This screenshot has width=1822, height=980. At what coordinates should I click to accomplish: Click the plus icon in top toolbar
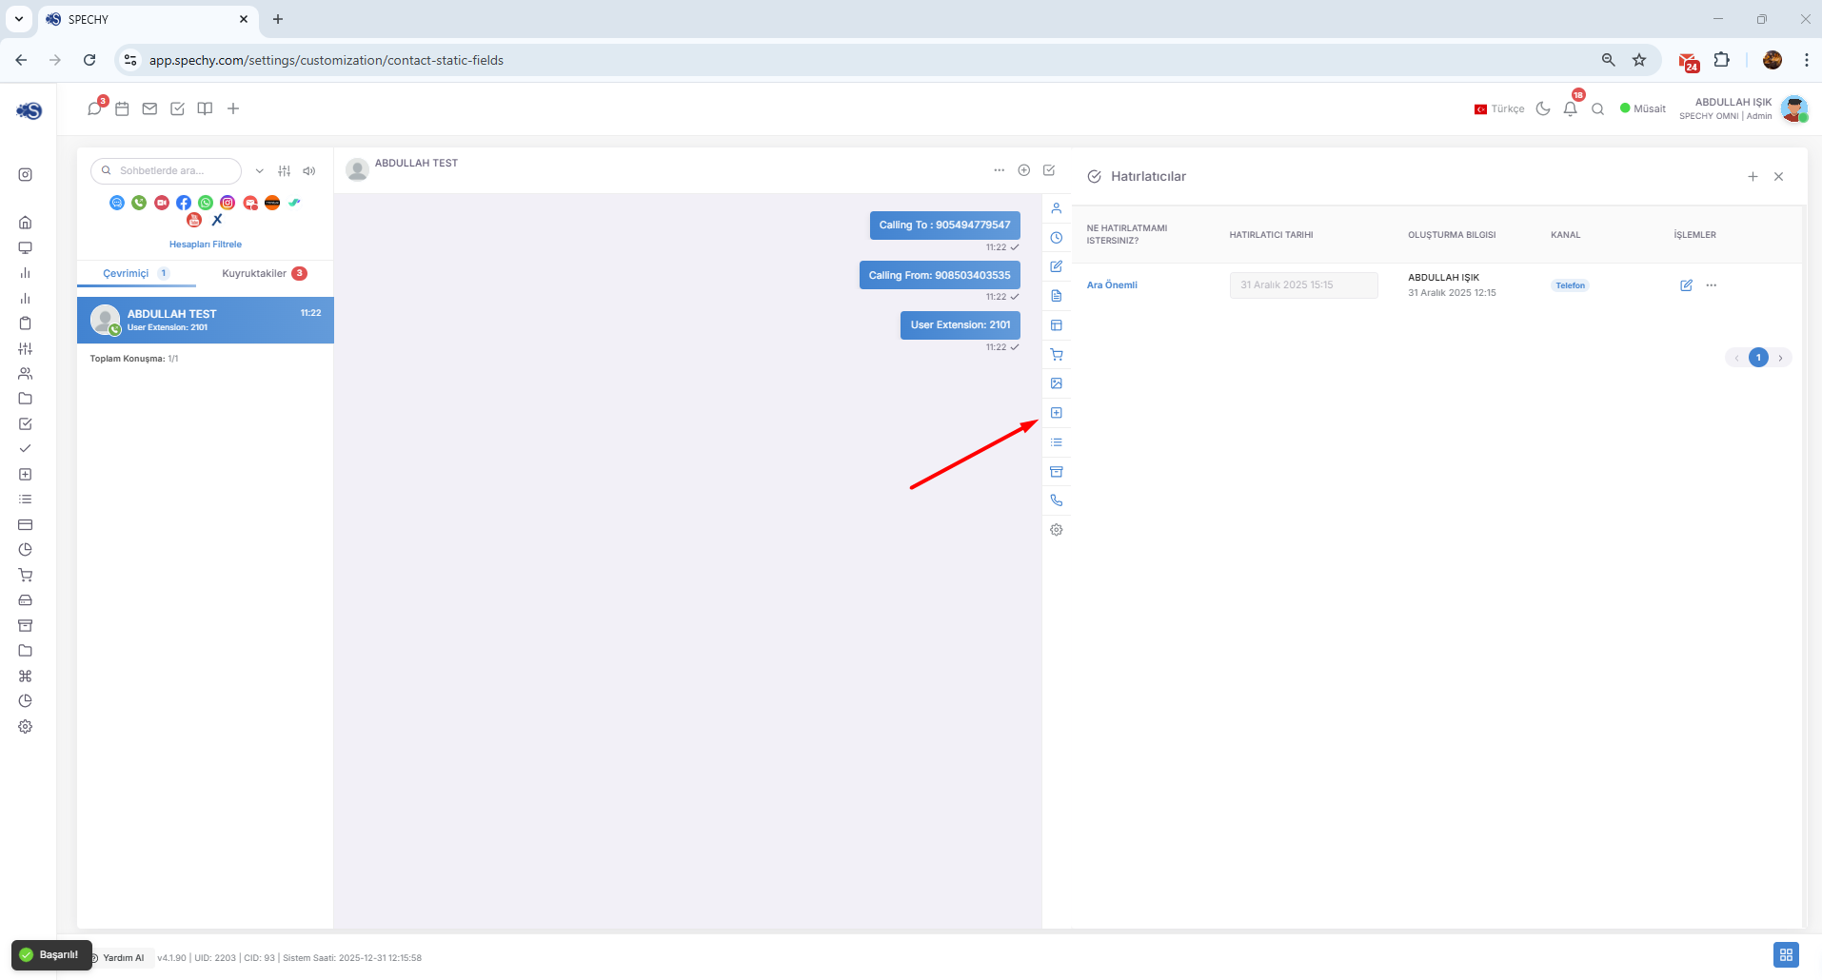point(233,108)
